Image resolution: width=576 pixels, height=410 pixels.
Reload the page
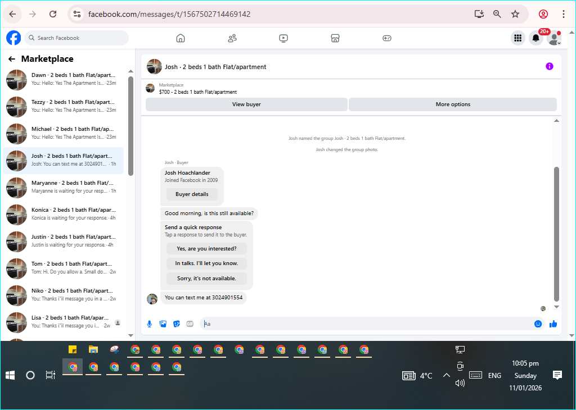(53, 14)
